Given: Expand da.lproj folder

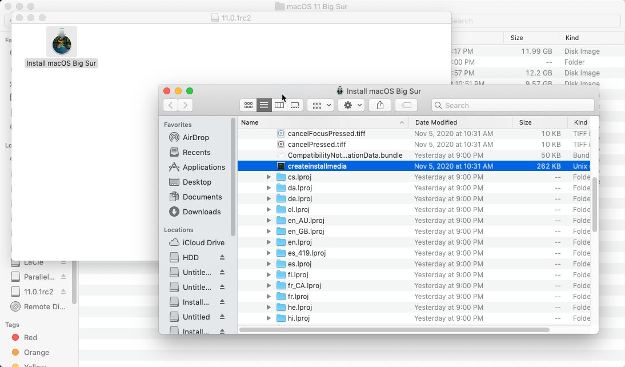Looking at the screenshot, I should tap(269, 188).
